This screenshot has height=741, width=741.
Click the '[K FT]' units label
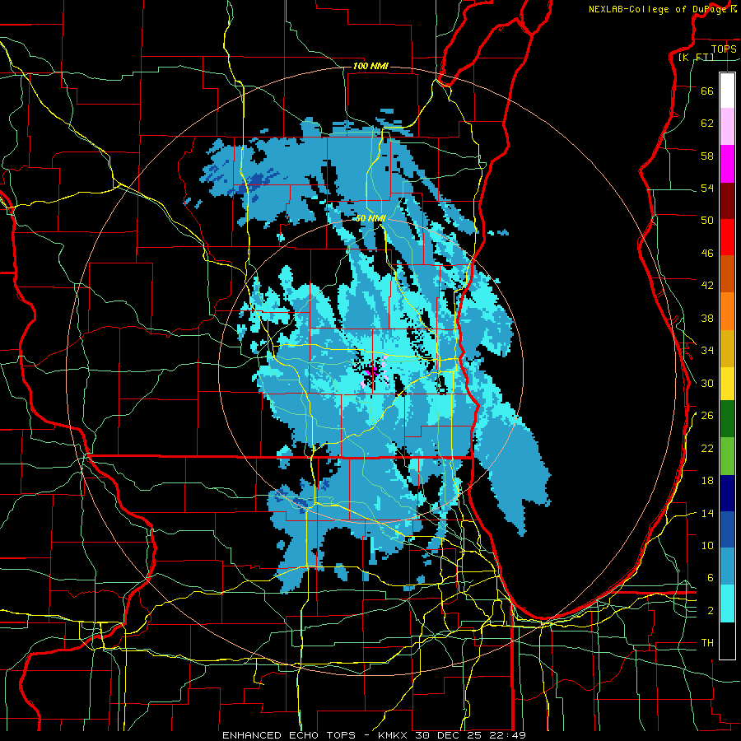(x=696, y=58)
